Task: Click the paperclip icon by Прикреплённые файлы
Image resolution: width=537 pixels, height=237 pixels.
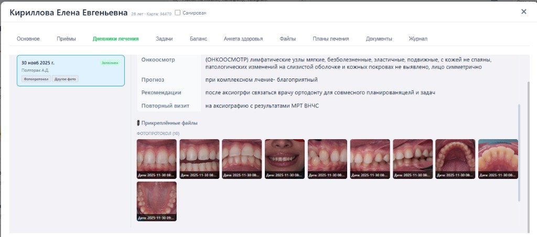Action: 138,123
